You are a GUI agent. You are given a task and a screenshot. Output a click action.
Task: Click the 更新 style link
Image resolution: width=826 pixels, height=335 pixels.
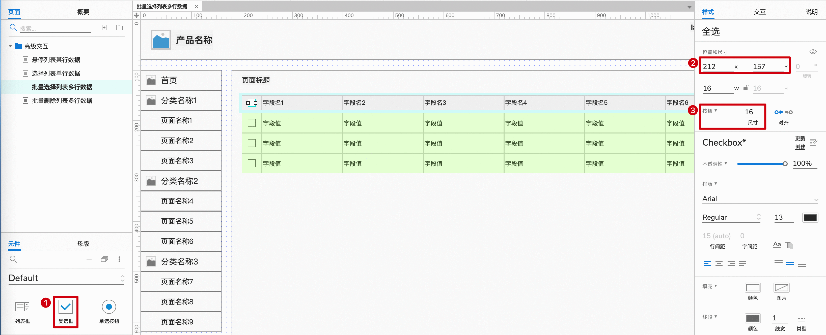click(800, 138)
